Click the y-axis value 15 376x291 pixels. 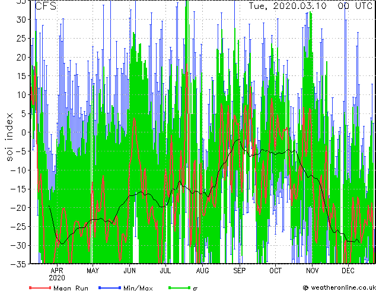click(21, 76)
